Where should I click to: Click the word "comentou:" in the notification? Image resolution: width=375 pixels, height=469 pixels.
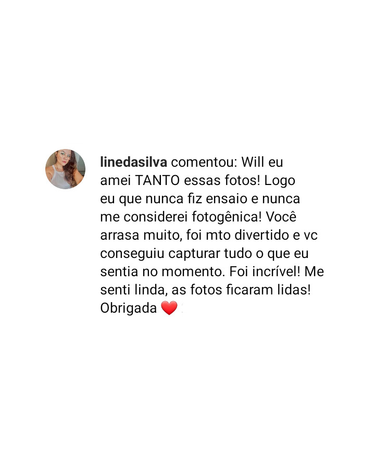pos(204,162)
